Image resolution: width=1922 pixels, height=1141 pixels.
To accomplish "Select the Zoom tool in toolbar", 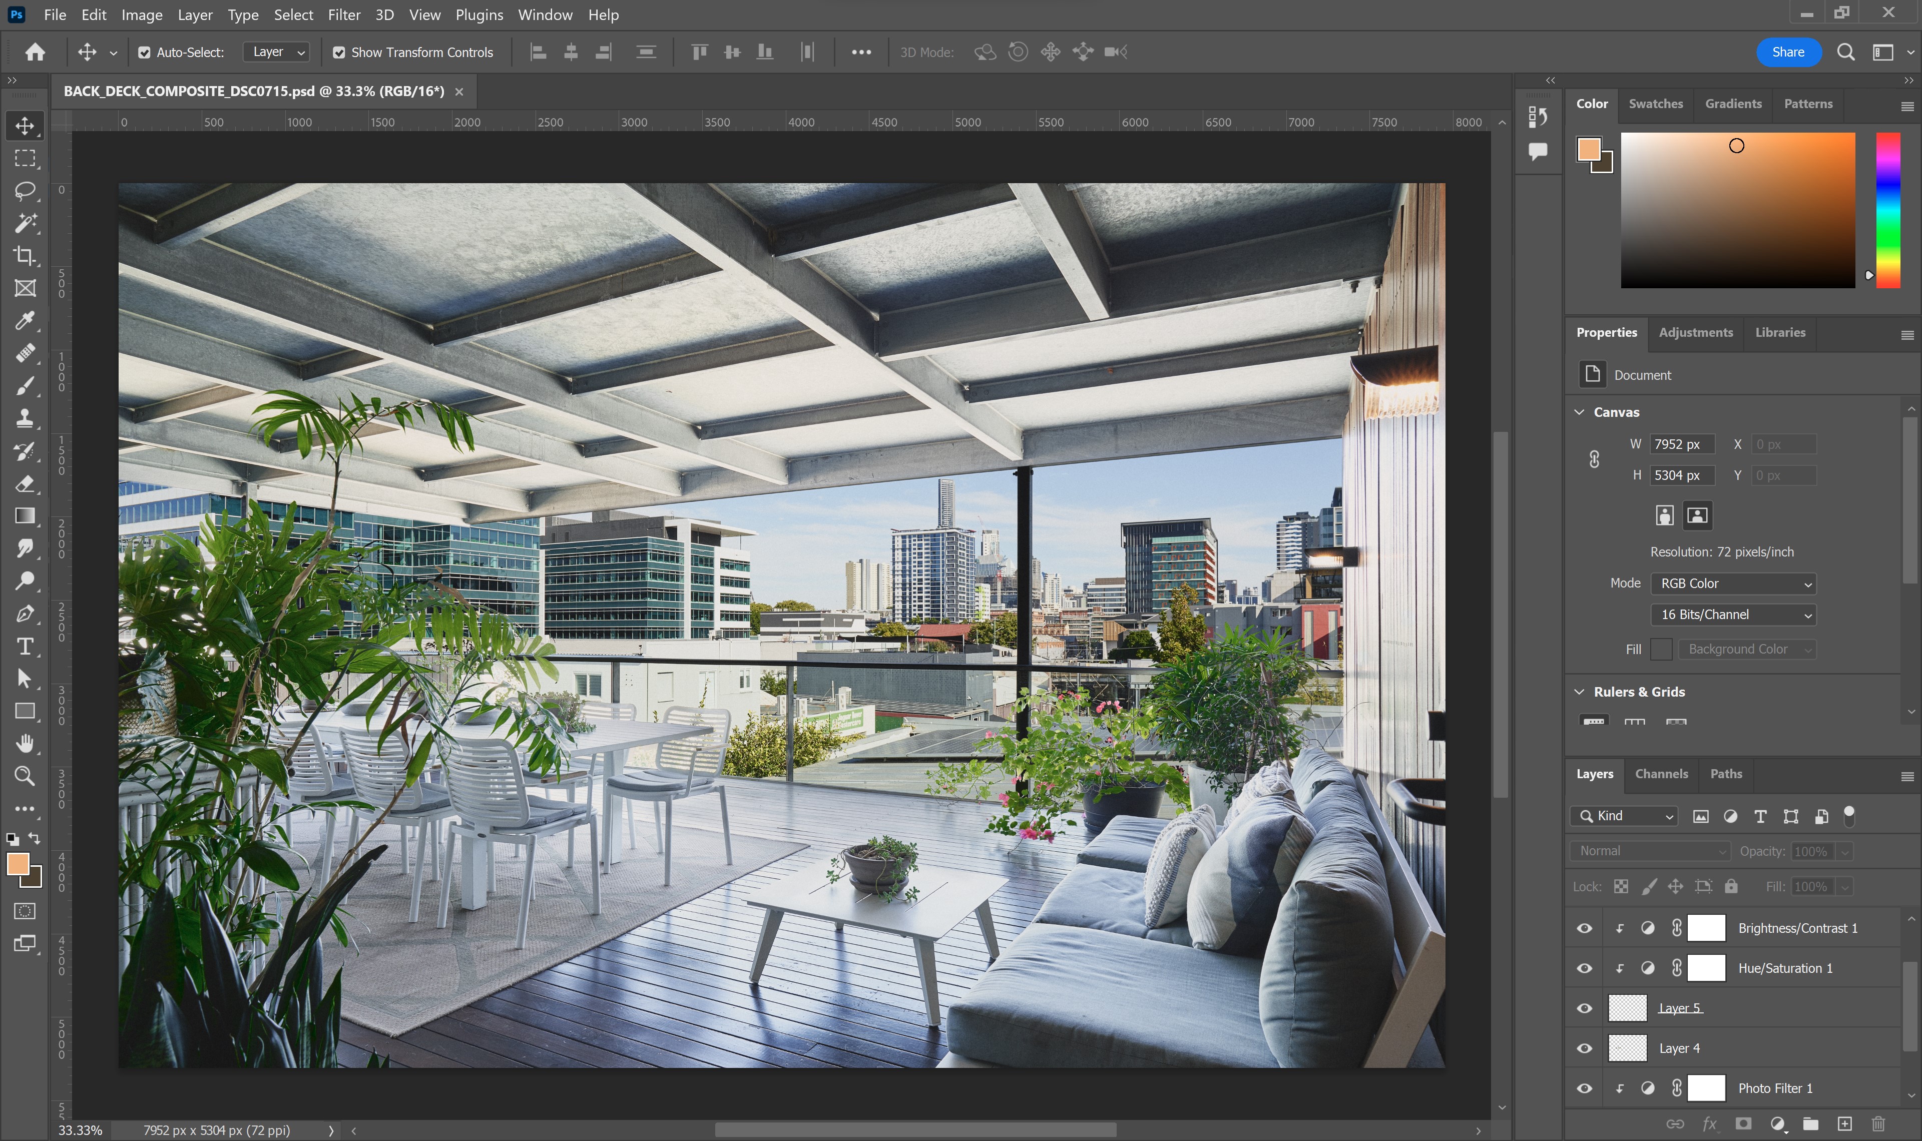I will (25, 776).
